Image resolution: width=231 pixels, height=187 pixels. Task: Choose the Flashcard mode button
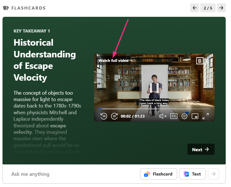(158, 174)
